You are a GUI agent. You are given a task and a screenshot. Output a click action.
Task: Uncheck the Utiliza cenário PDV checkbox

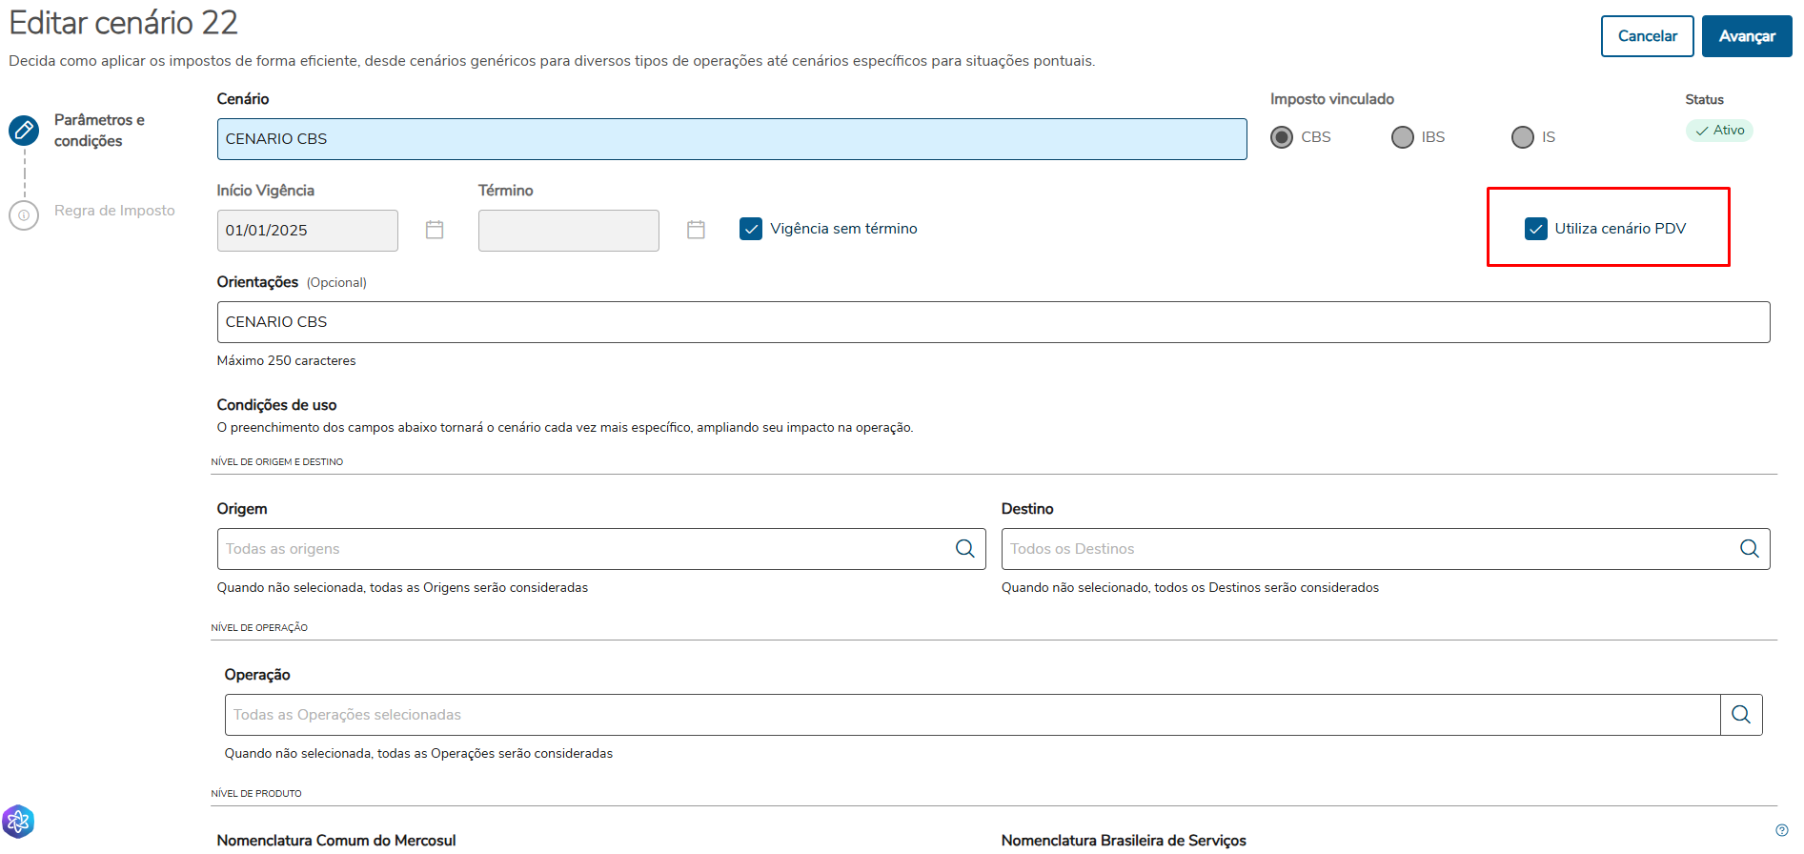click(x=1535, y=229)
